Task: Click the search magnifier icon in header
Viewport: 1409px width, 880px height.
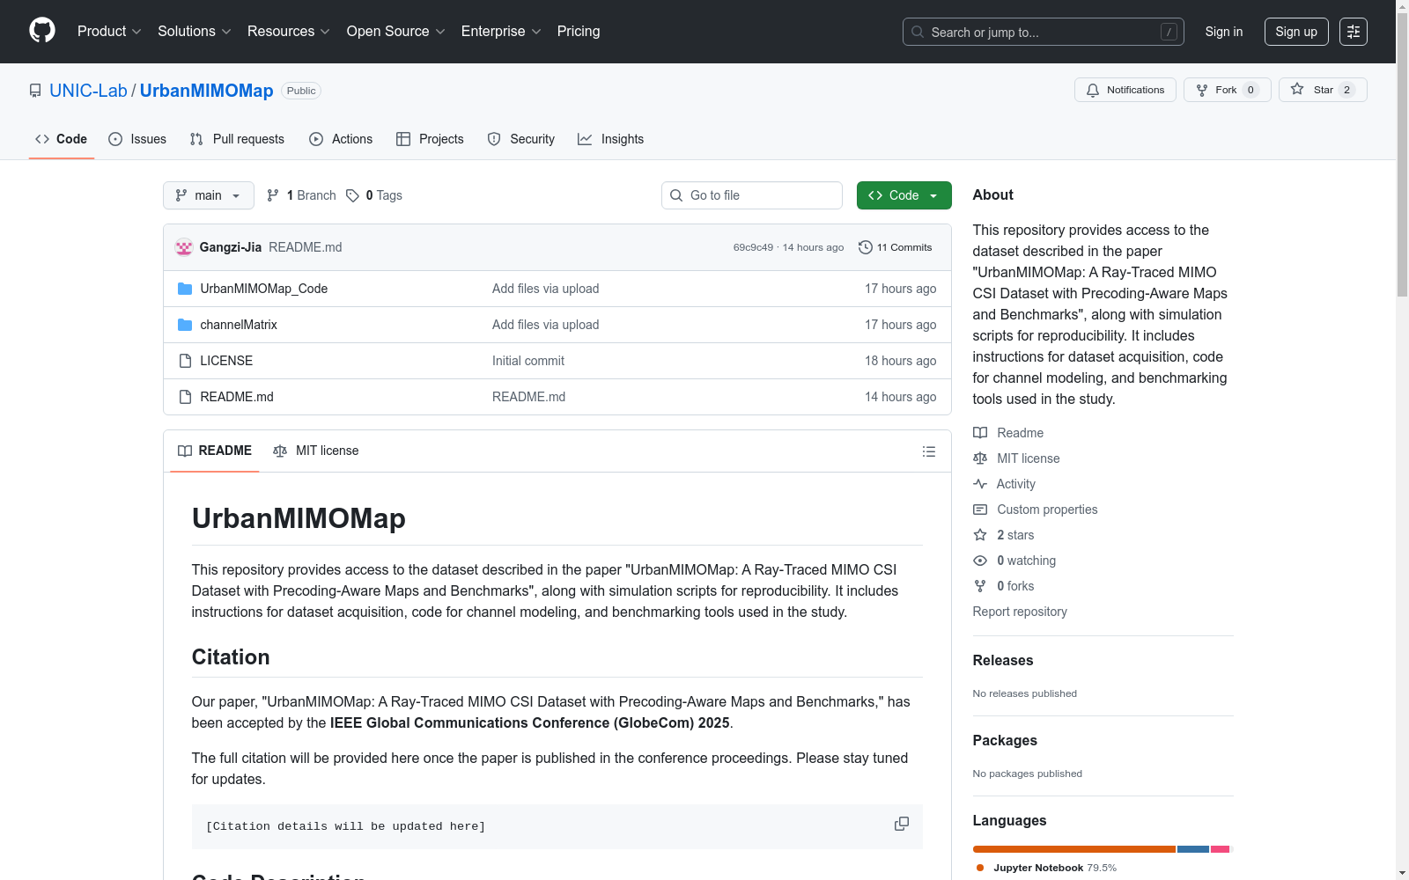Action: [918, 32]
